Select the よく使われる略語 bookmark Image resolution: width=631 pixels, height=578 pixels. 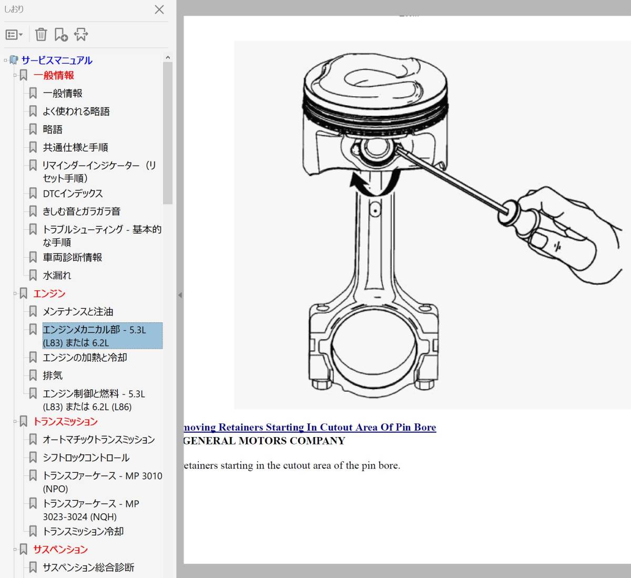coord(76,111)
